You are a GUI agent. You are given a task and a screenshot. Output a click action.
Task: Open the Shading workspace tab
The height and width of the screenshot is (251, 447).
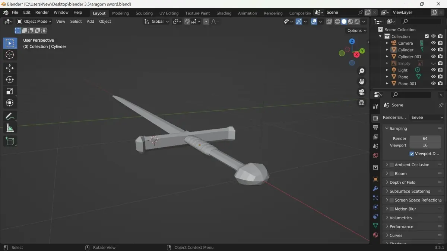(x=224, y=13)
